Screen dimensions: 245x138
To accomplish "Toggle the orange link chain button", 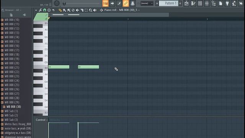I will tap(126, 3).
